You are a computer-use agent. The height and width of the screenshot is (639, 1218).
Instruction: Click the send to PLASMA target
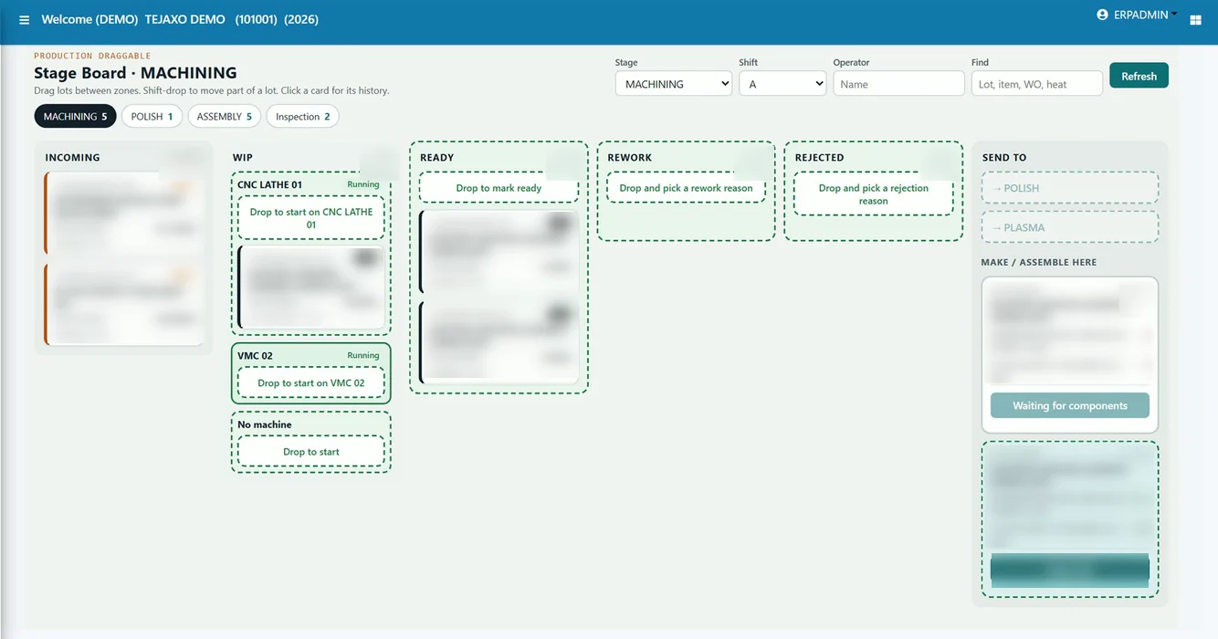(1070, 227)
